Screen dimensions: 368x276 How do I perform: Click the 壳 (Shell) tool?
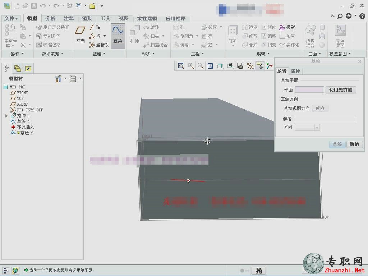tap(207, 36)
